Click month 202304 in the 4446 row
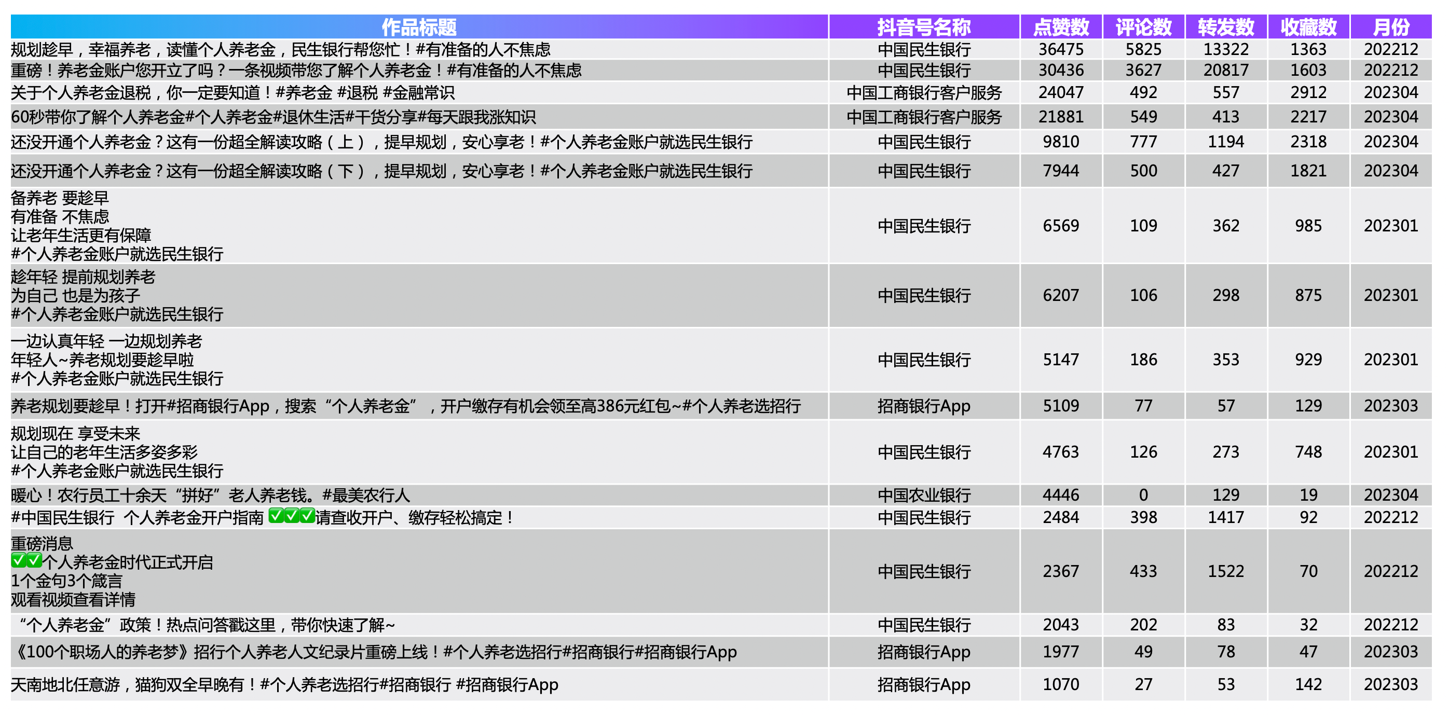This screenshot has width=1449, height=715. point(1391,495)
